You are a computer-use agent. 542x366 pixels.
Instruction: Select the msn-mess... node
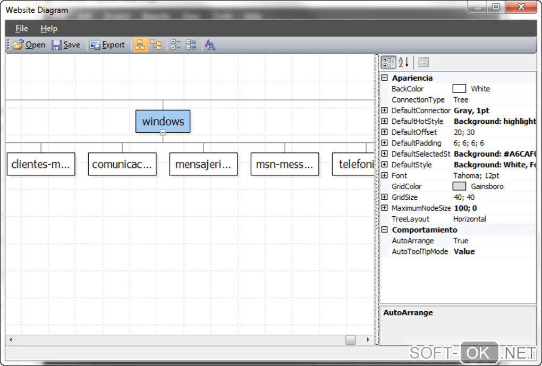pos(285,164)
